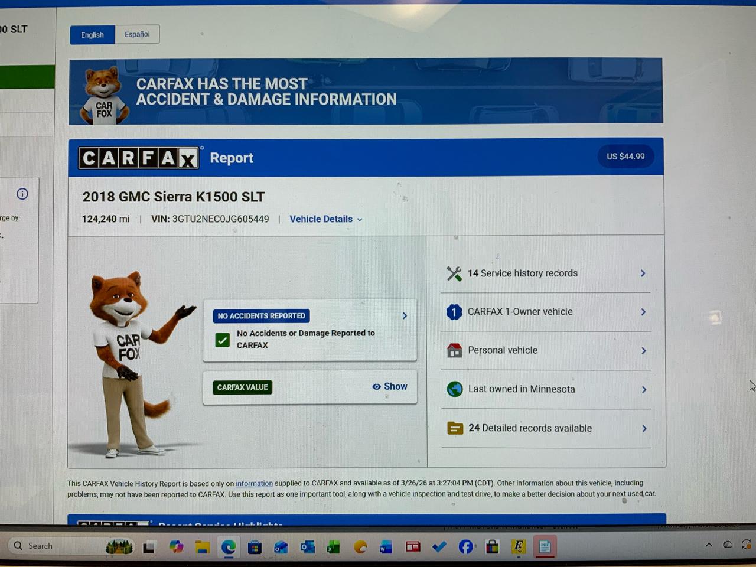756x567 pixels.
Task: Open the 'information' hyperlink in disclaimer
Action: pos(254,483)
